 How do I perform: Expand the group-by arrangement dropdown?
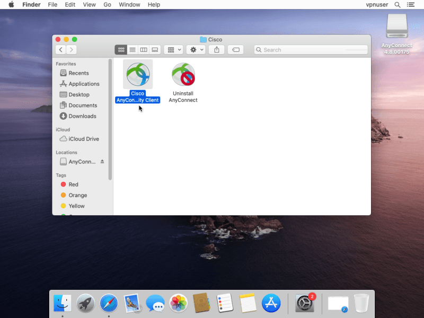point(174,49)
